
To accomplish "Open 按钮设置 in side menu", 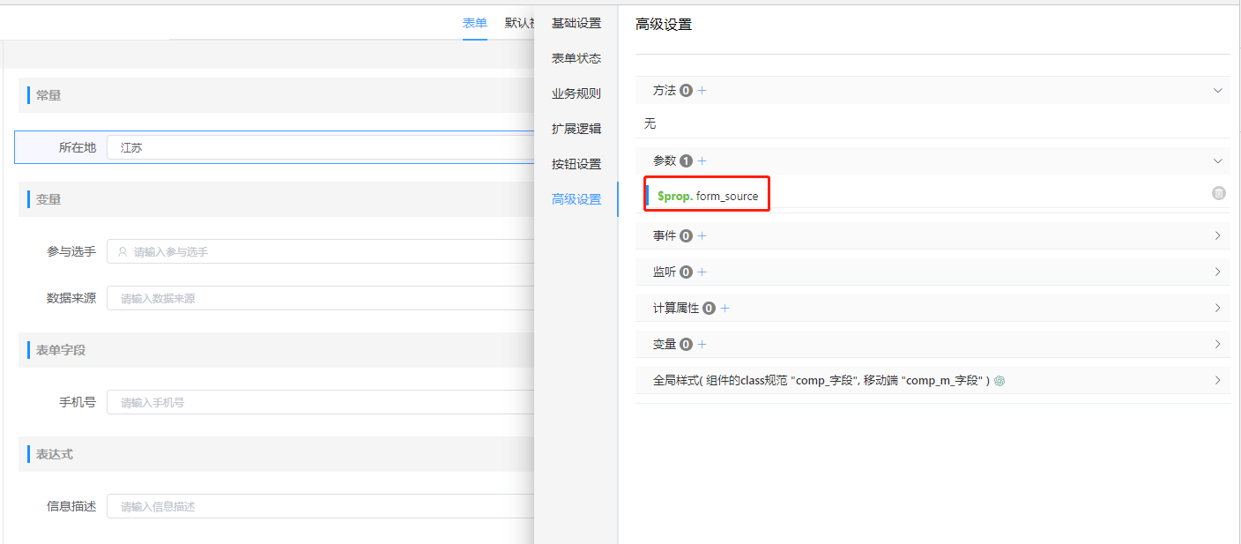I will coord(576,164).
